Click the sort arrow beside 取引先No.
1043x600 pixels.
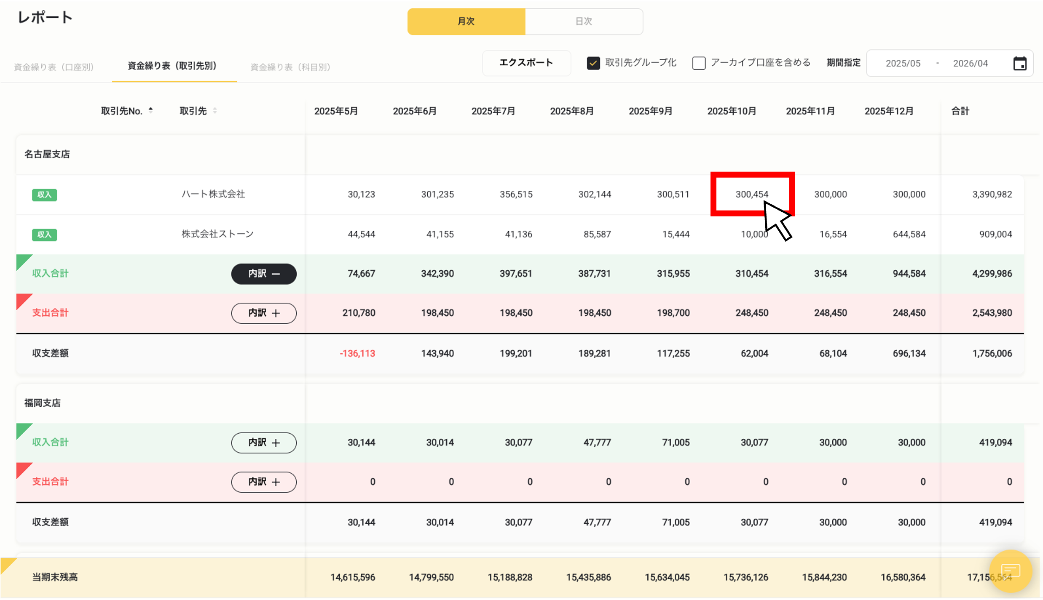tap(151, 110)
